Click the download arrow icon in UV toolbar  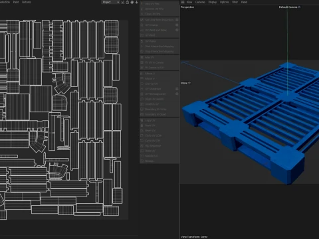point(137,2)
